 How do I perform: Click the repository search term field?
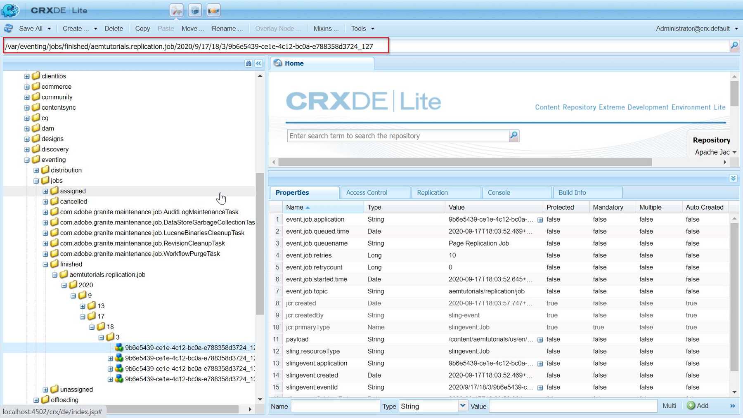(398, 136)
